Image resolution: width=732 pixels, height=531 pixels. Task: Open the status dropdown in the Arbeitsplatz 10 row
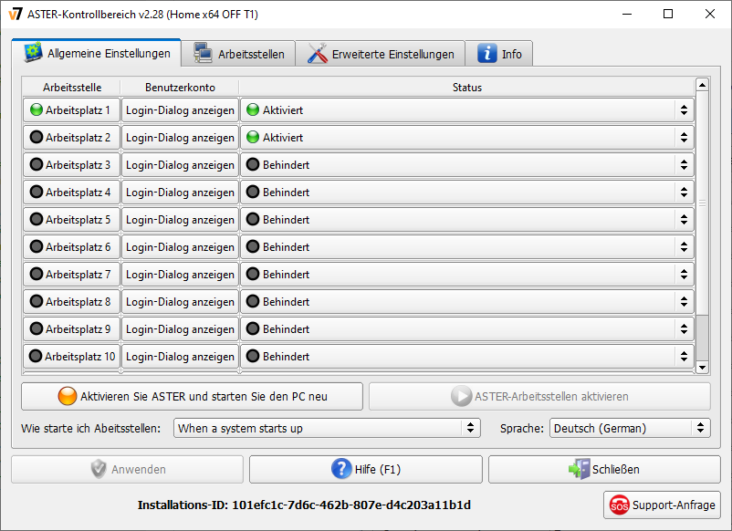pos(467,357)
